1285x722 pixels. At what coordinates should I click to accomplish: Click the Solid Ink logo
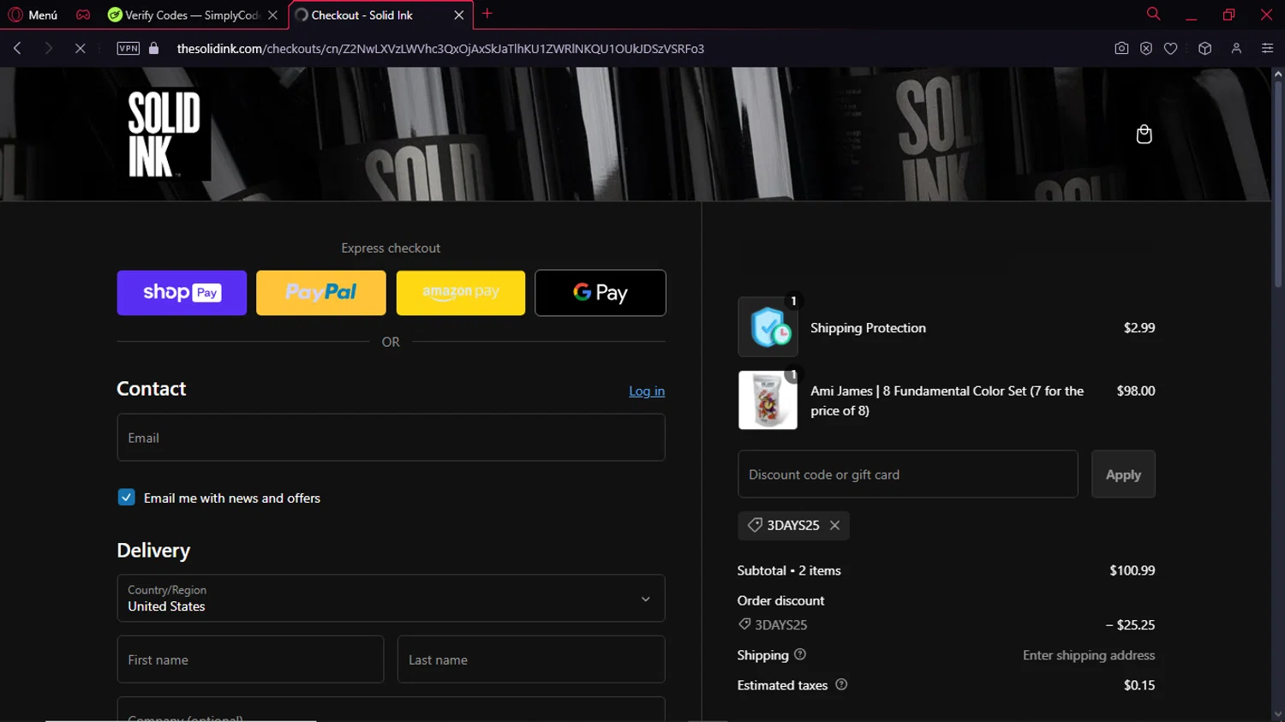click(x=164, y=134)
